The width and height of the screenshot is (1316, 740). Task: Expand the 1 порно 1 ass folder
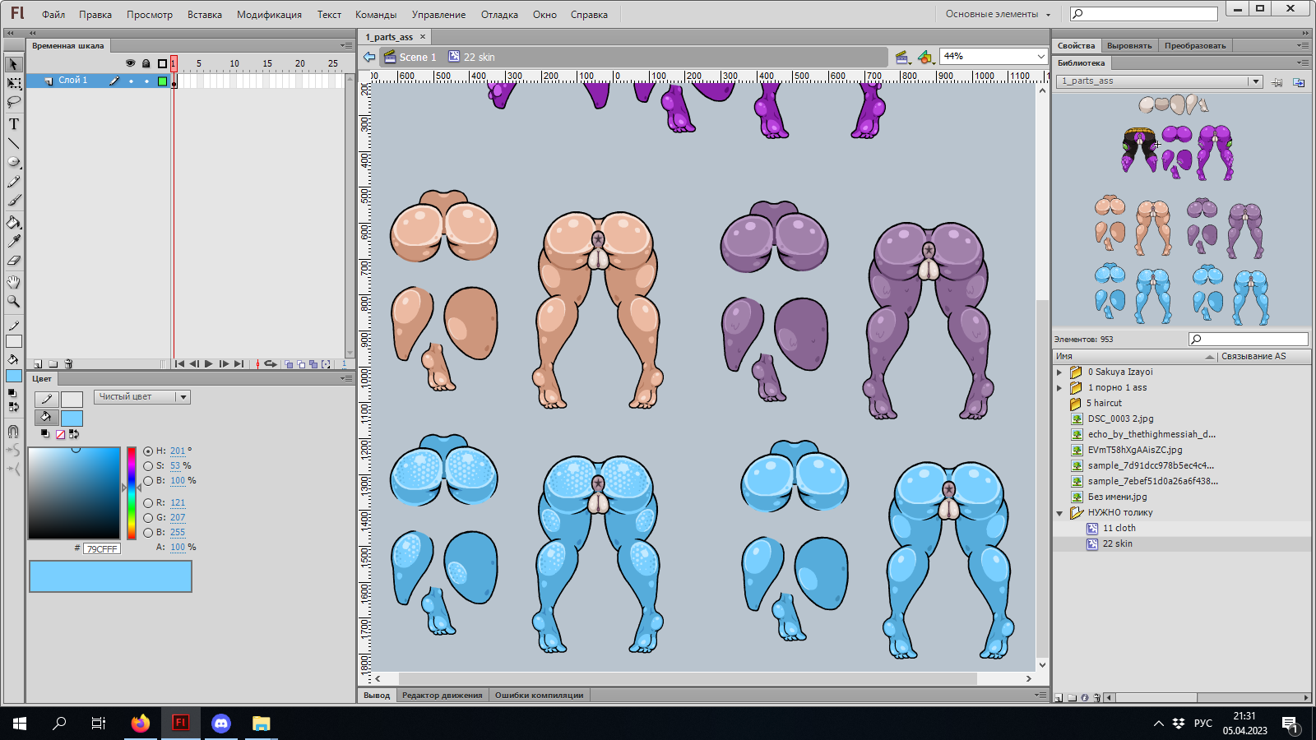tap(1060, 388)
